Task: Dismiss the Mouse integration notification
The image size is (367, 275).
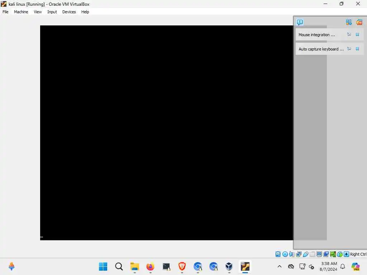Action: [357, 34]
